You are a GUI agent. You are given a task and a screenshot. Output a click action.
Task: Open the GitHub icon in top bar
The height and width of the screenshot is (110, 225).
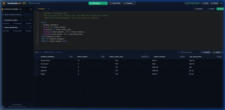point(221,3)
